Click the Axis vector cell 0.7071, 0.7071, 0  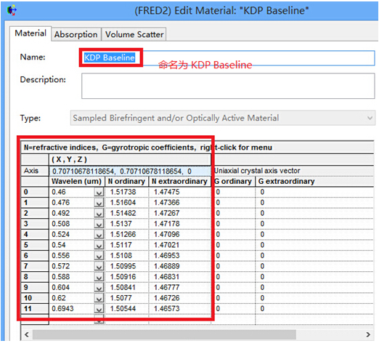[130, 172]
